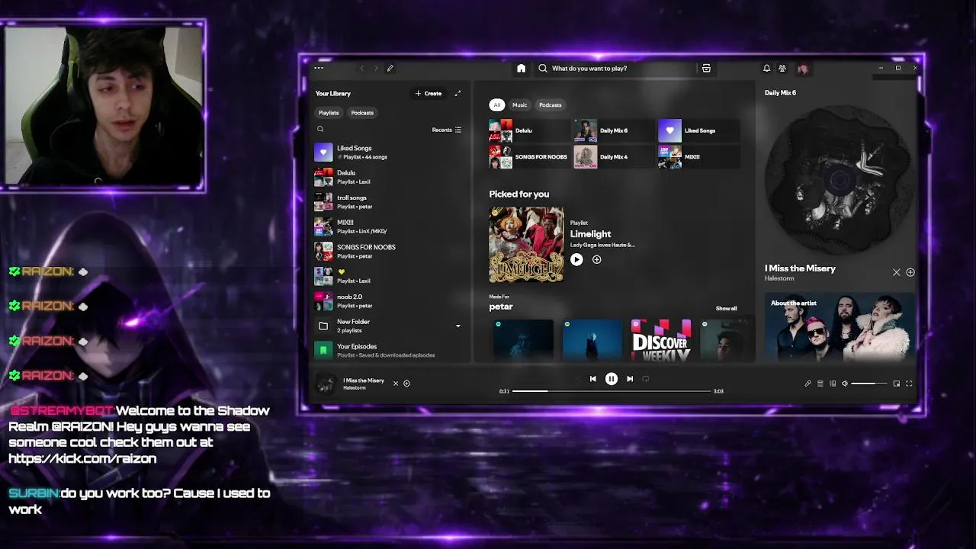Skip to the previous track

coord(592,378)
